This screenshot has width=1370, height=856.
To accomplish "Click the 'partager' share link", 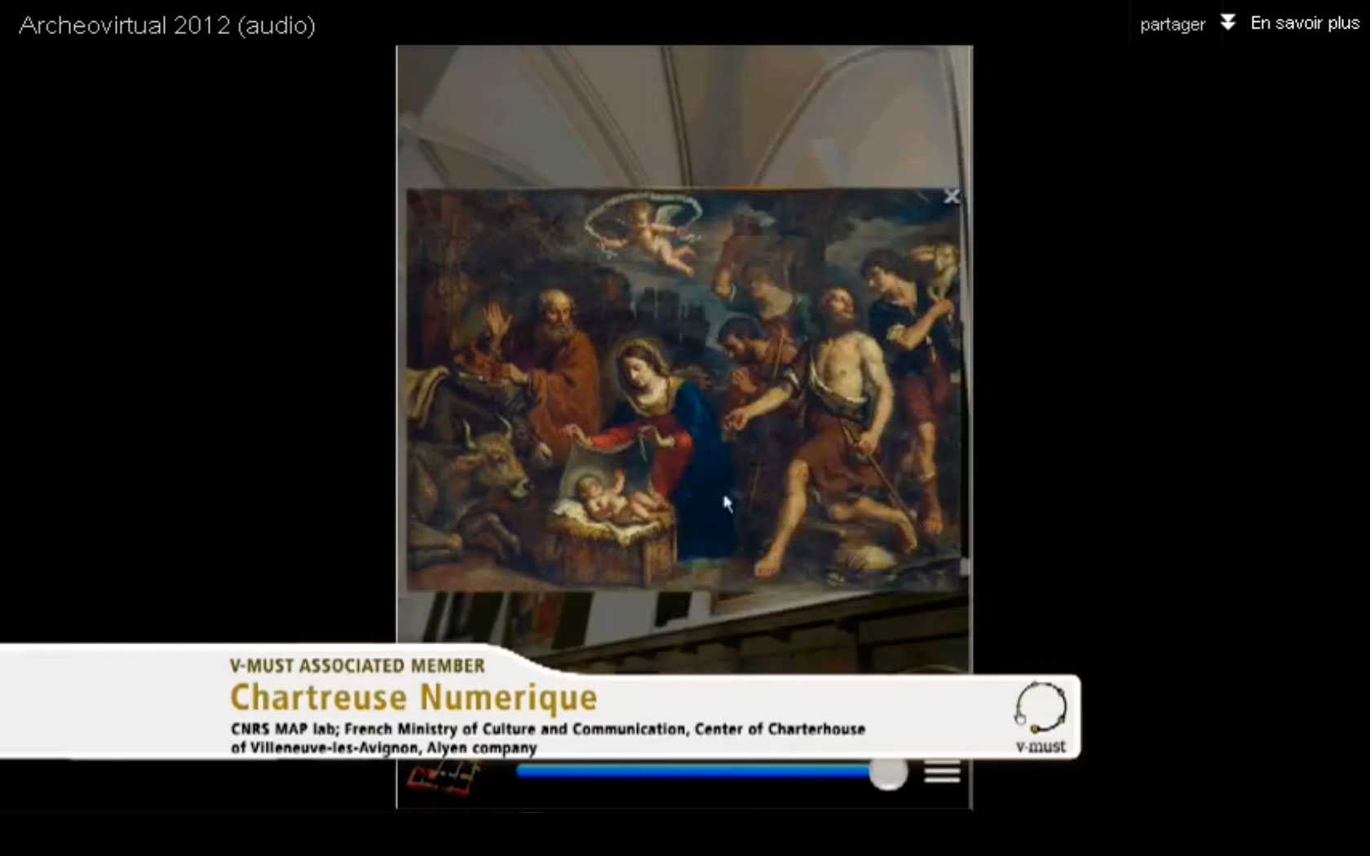I will [1172, 24].
